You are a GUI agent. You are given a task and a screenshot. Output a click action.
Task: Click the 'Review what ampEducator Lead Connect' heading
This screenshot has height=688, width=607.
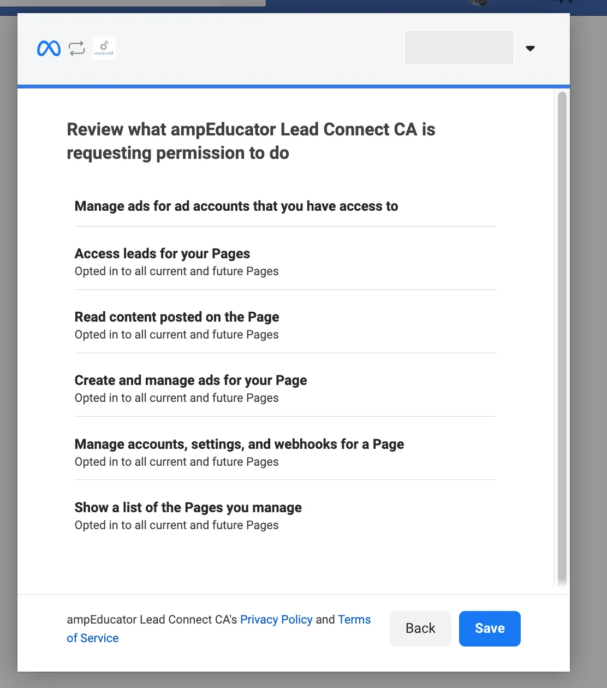tap(251, 141)
